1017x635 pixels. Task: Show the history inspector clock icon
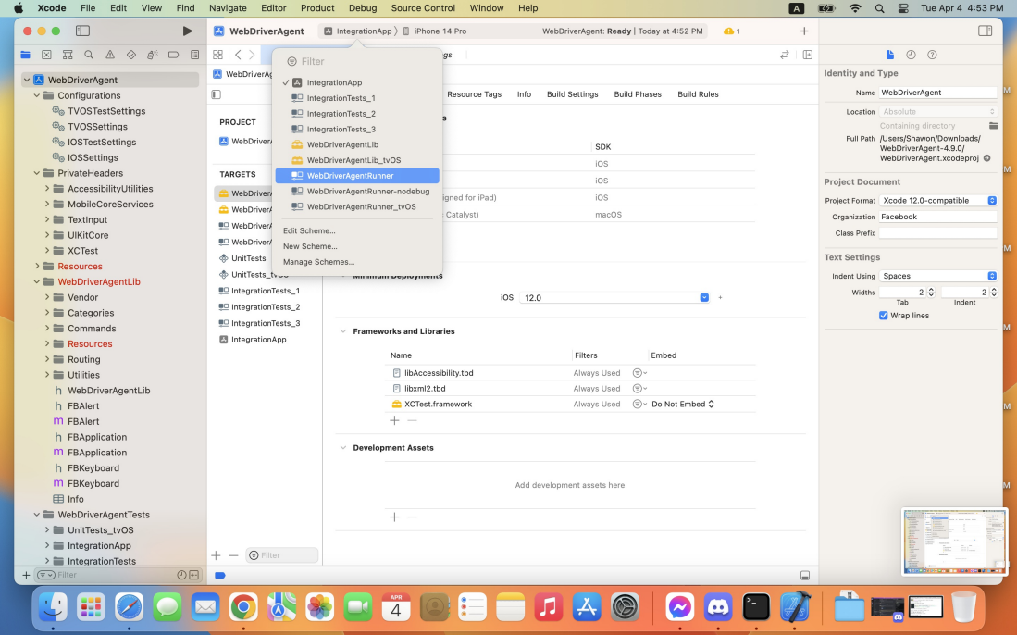click(911, 56)
